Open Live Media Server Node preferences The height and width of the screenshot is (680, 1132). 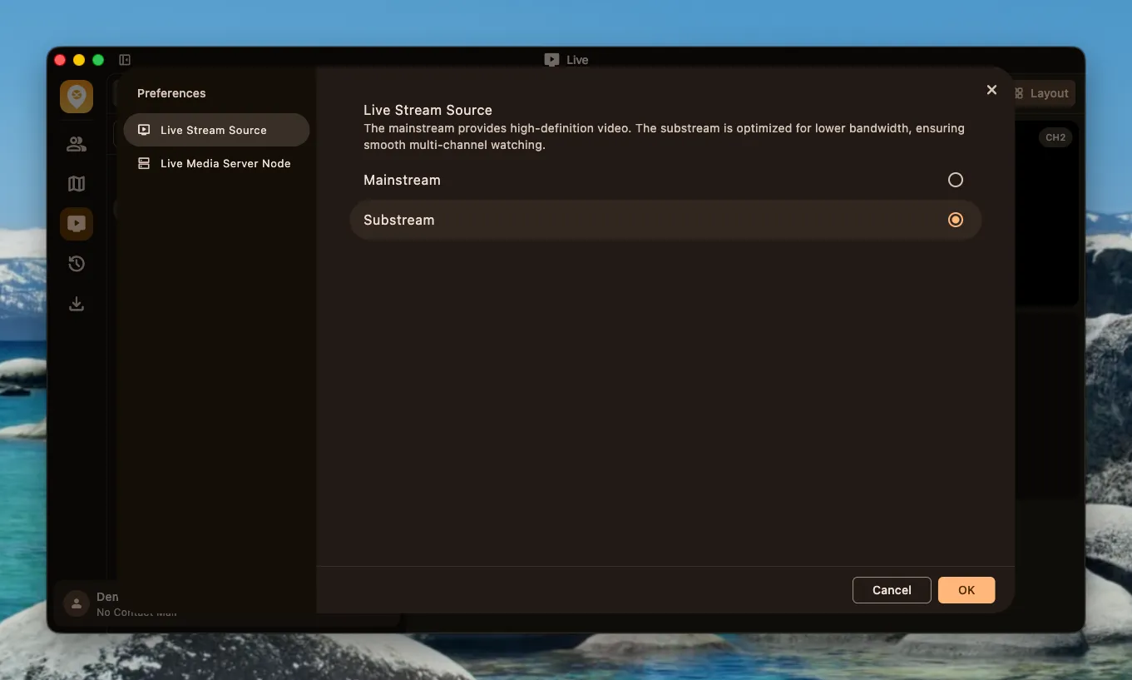coord(216,163)
